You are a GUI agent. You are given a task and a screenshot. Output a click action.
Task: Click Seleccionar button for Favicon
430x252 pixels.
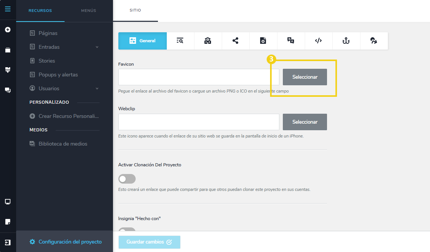(x=305, y=77)
